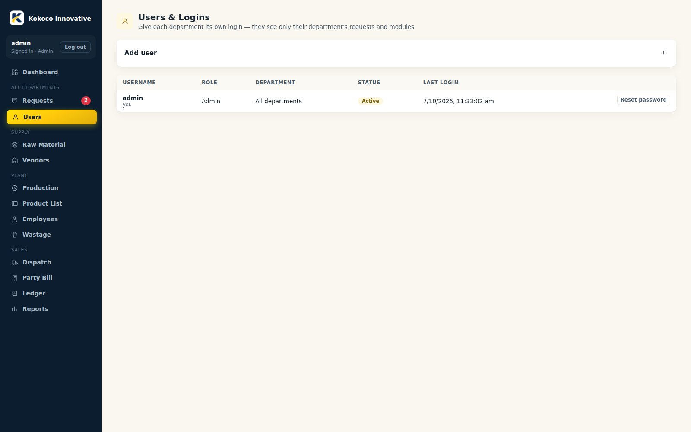The image size is (691, 432).
Task: Click the red Requests notification badge
Action: click(86, 100)
